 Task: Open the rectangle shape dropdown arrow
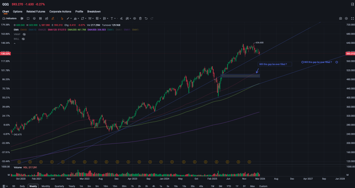click(x=86, y=18)
